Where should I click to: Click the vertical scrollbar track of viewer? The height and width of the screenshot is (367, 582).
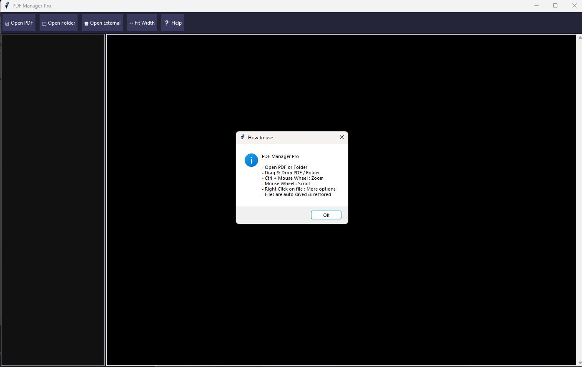click(579, 200)
